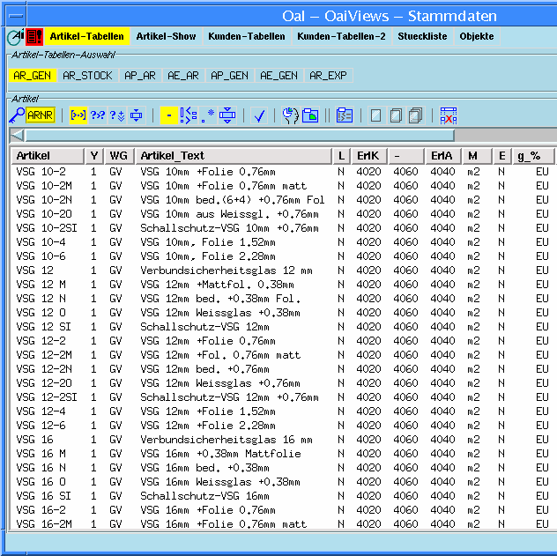Click the yellow minus icon in toolbar
This screenshot has height=556, width=557.
(x=168, y=115)
